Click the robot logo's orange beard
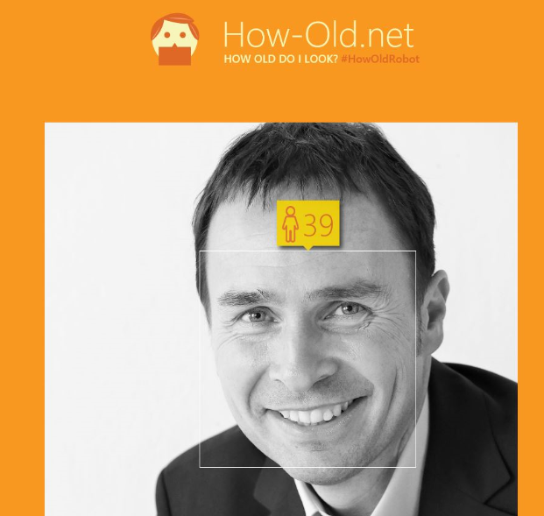 click(175, 55)
